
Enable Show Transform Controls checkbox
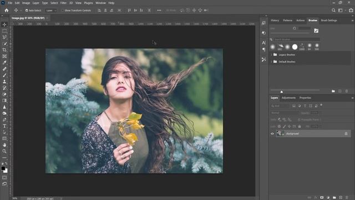pyautogui.click(x=63, y=11)
